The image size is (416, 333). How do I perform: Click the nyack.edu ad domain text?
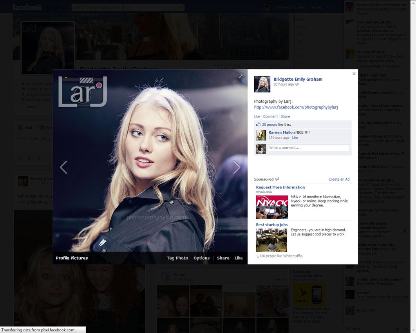264,192
